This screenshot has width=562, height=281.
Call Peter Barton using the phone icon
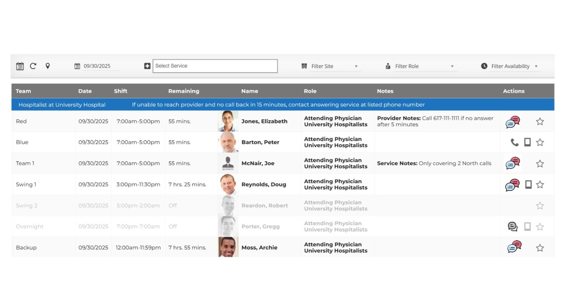pos(514,142)
